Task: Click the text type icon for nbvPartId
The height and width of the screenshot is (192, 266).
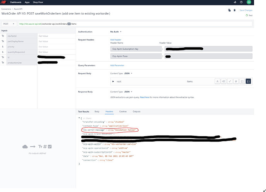Action: pos(3,36)
